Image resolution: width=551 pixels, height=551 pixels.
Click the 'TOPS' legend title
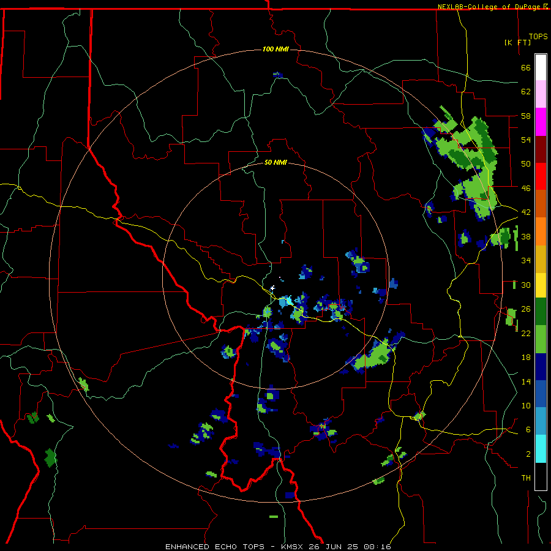pos(538,37)
